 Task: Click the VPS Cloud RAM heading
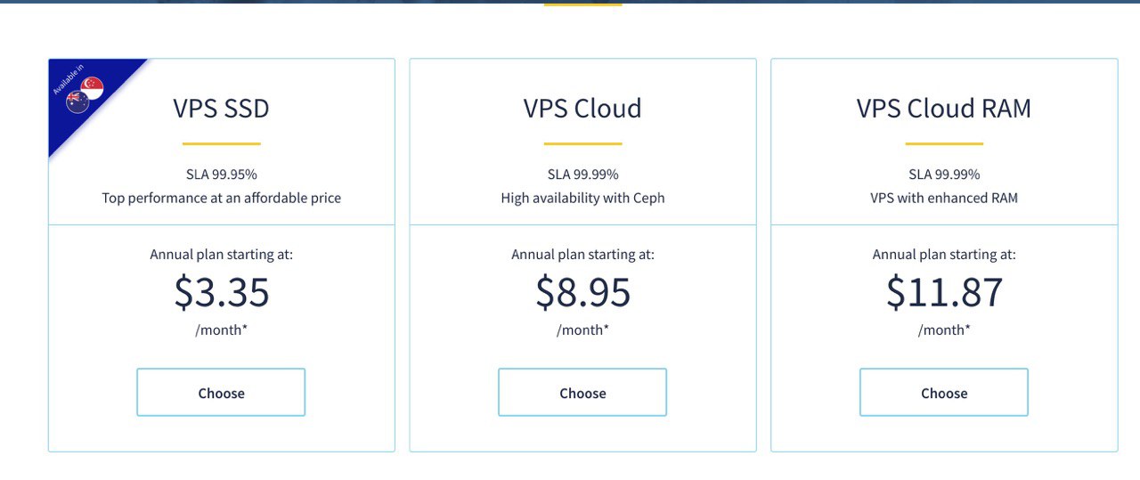click(944, 109)
